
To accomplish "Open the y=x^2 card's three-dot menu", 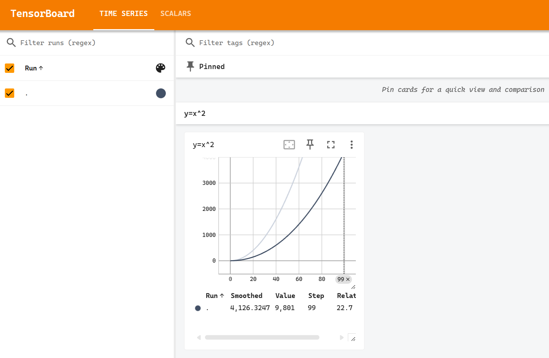I will [x=351, y=145].
